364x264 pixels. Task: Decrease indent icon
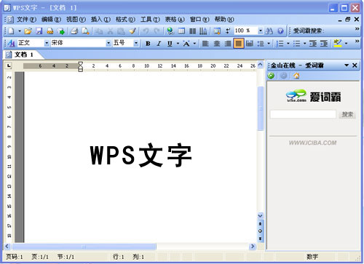tap(313, 44)
